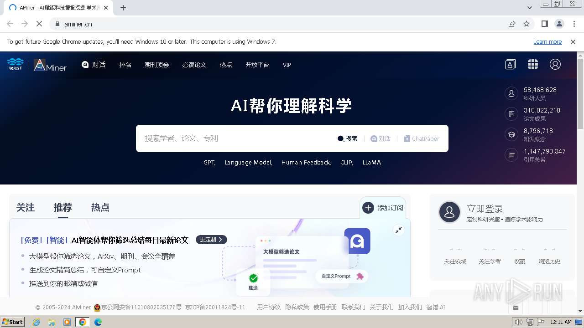Open the 智谱.AI footer link
This screenshot has width=584, height=328.
point(436,307)
